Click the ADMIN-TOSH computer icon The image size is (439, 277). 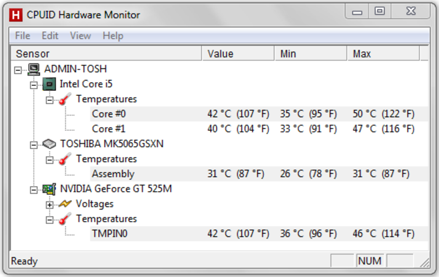pyautogui.click(x=34, y=69)
